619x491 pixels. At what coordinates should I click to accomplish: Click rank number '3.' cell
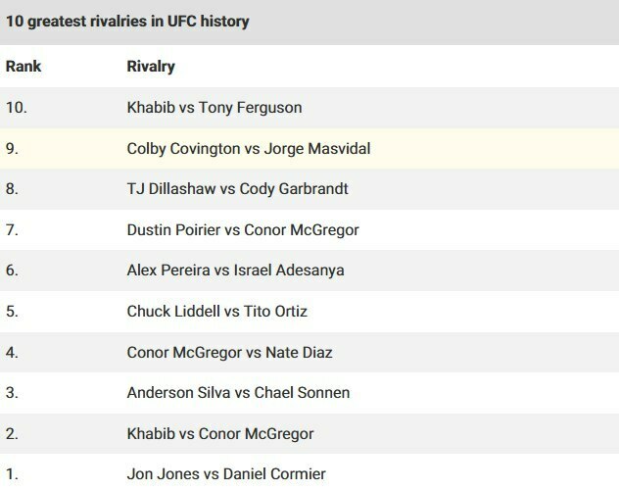(13, 393)
